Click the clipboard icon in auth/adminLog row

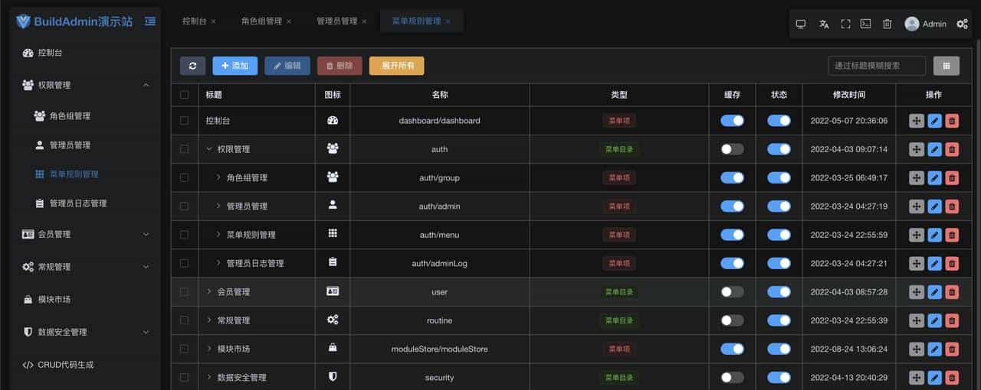pos(333,262)
